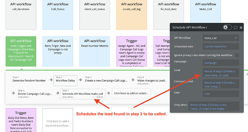
Task: Select Step 1 Generate Random Number
Action: coord(29,79)
